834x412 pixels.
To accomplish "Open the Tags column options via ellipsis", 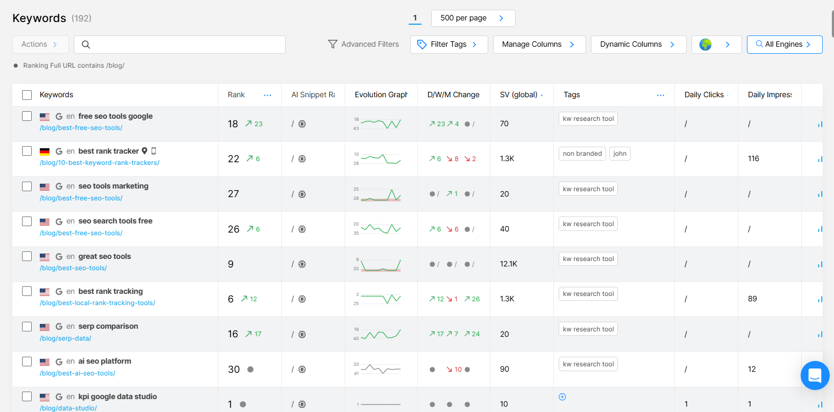I will pos(660,95).
